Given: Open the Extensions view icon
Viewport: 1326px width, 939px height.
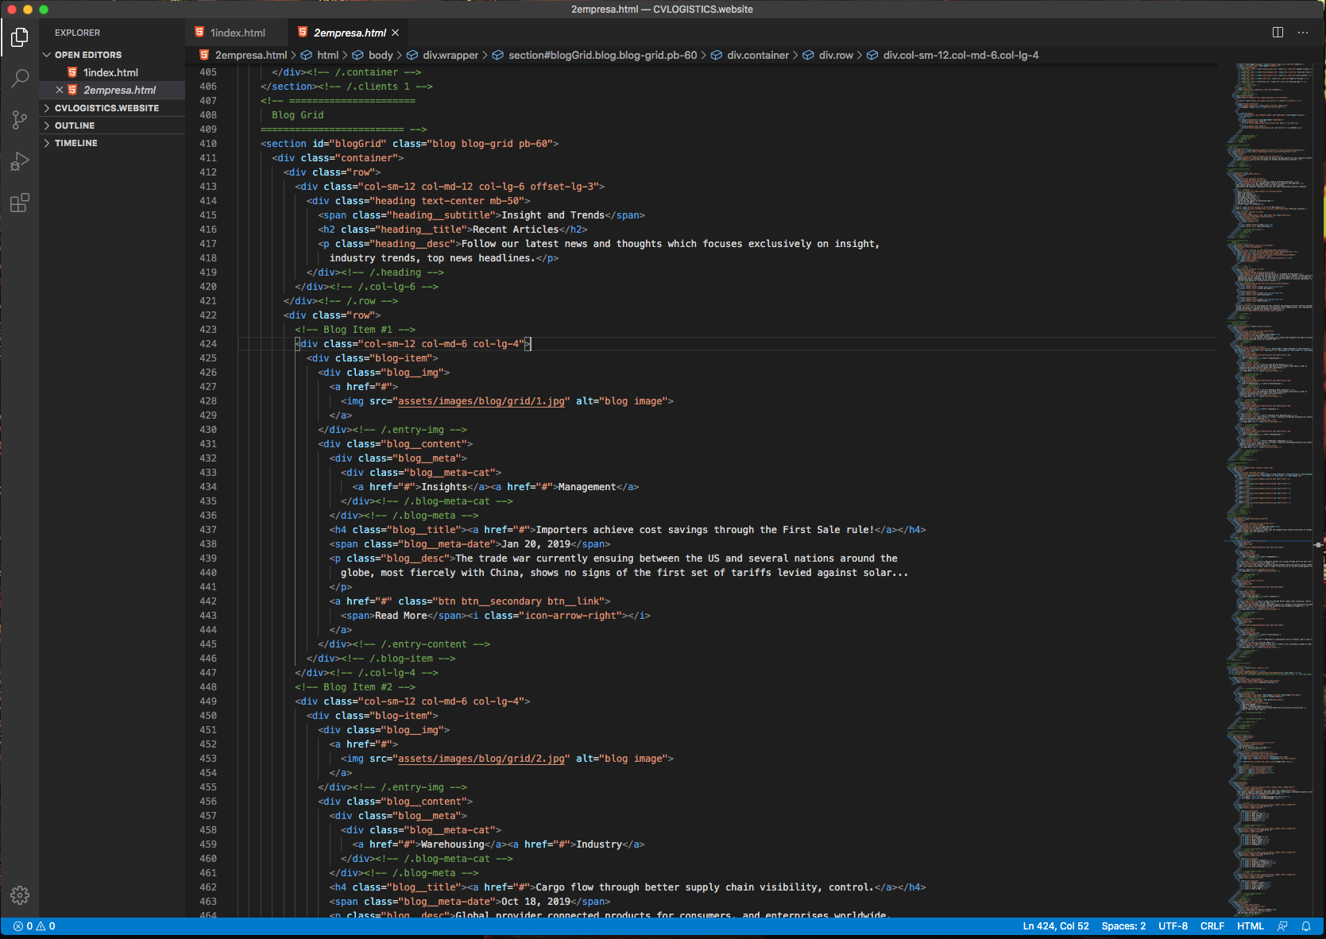Looking at the screenshot, I should pyautogui.click(x=20, y=203).
